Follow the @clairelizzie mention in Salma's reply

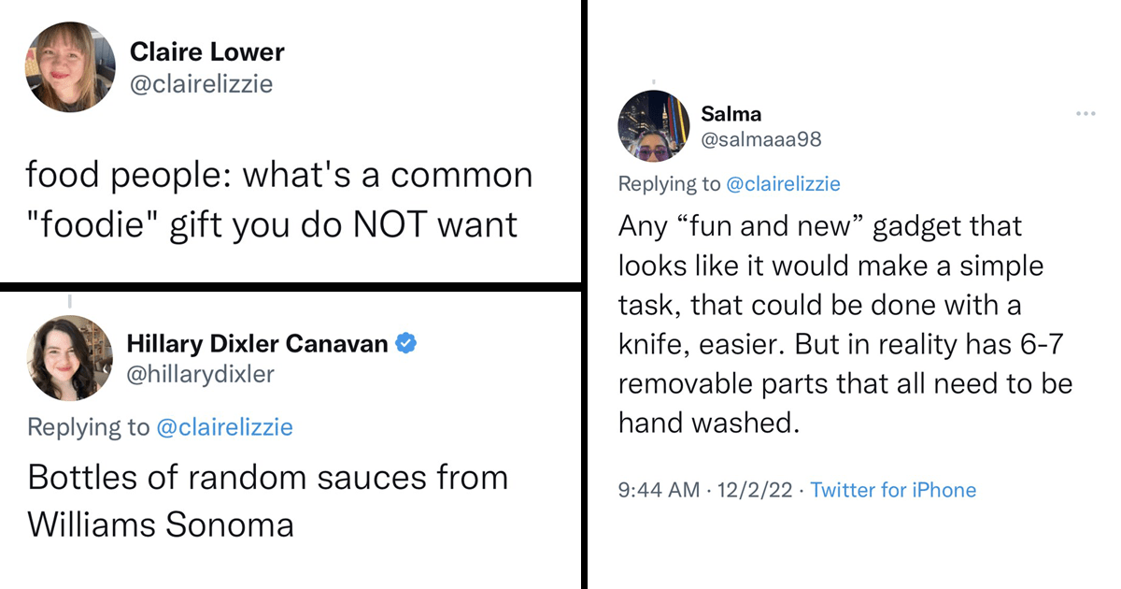click(x=783, y=184)
